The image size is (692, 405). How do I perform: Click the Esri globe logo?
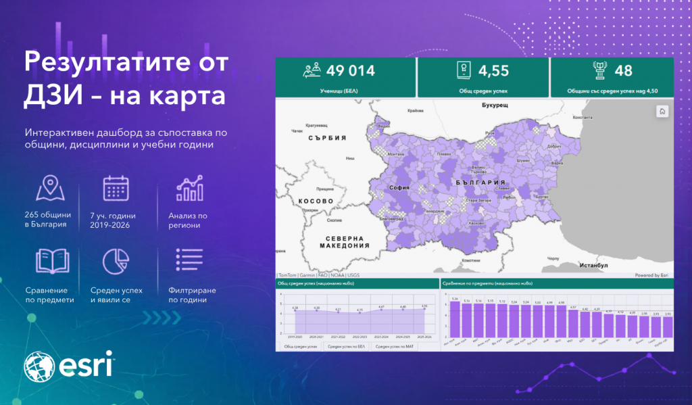pos(39,366)
